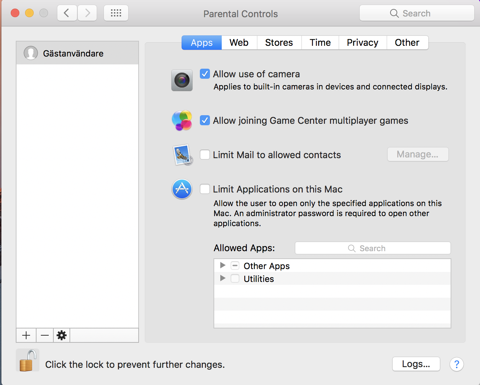Enable Limit Mail to allowed contacts
Image resolution: width=480 pixels, height=385 pixels.
pyautogui.click(x=205, y=155)
